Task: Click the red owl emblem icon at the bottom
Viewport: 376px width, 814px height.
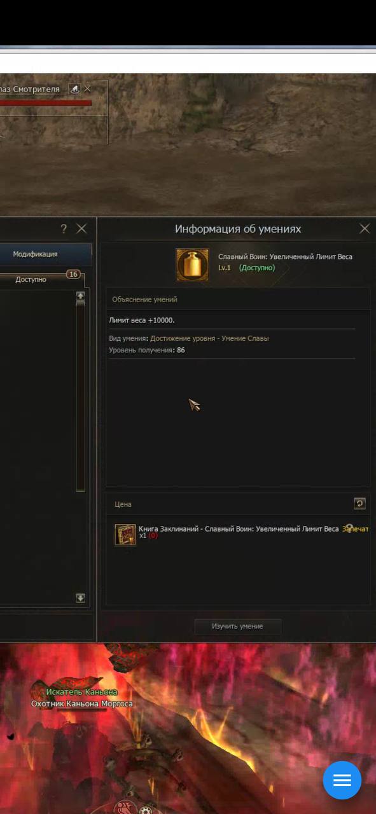Action: point(122,809)
